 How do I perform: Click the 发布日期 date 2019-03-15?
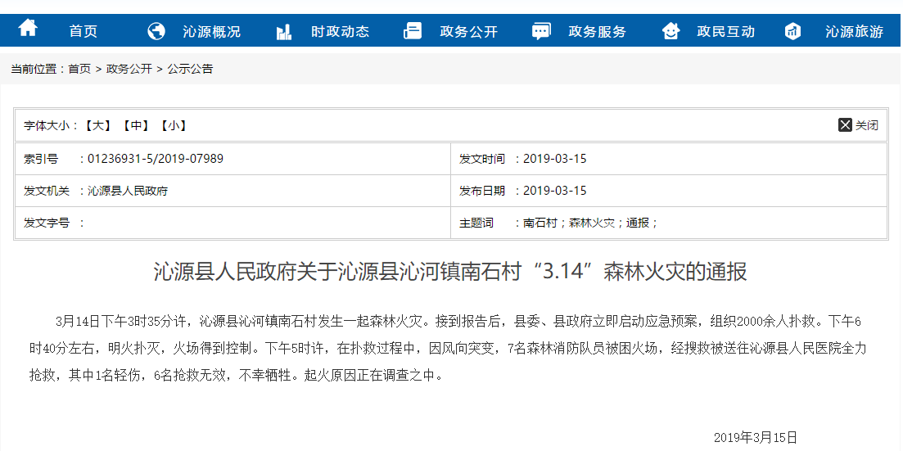click(554, 191)
